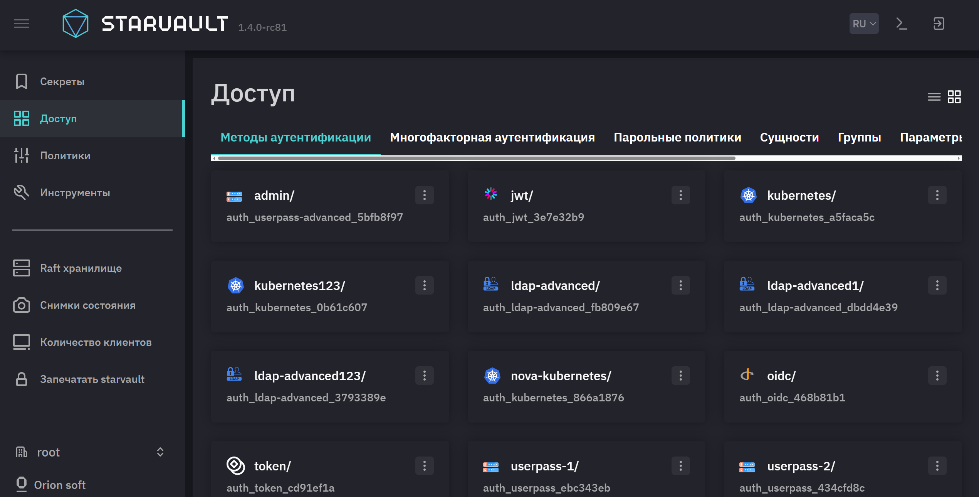This screenshot has height=497, width=979.
Task: Switch to list view layout
Action: pyautogui.click(x=934, y=97)
